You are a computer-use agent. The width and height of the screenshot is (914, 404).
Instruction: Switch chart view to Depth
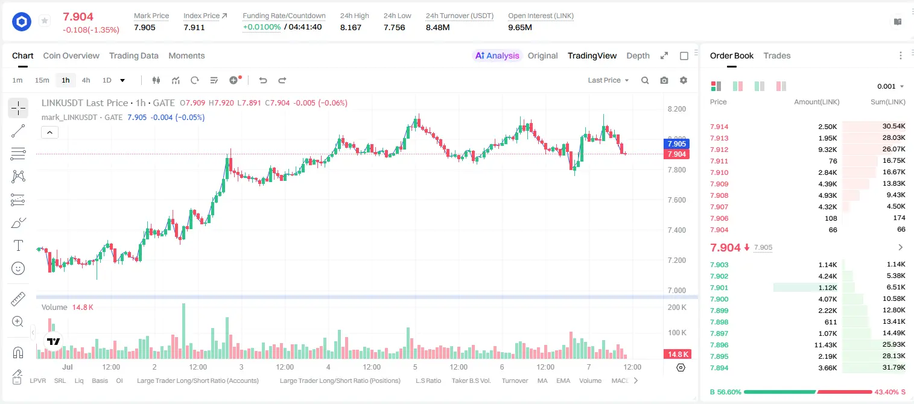[x=638, y=55]
